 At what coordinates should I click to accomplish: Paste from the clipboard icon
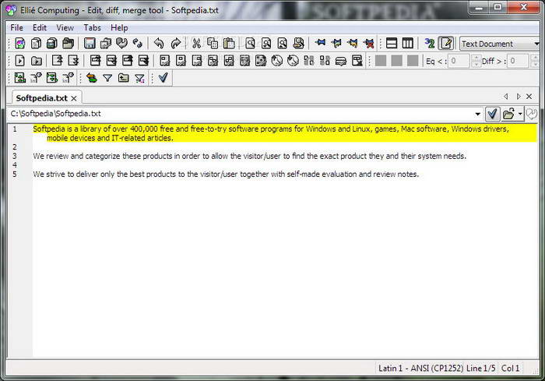click(x=229, y=44)
